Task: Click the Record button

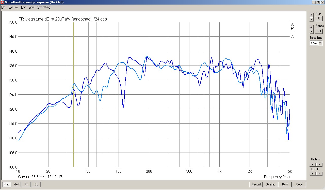Action: tap(256, 184)
